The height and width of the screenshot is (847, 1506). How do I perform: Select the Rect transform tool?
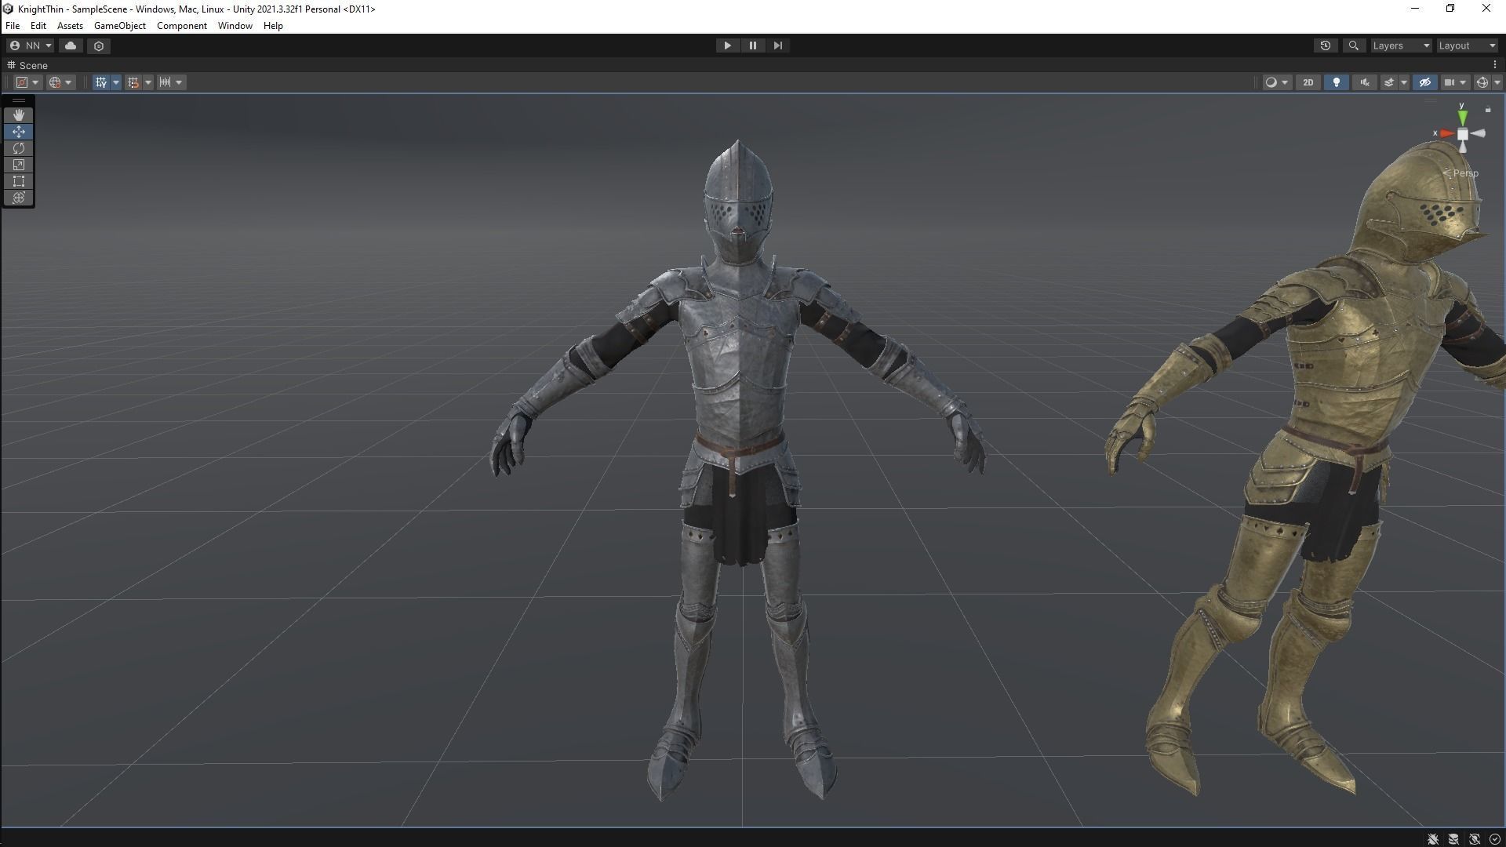[x=19, y=181]
